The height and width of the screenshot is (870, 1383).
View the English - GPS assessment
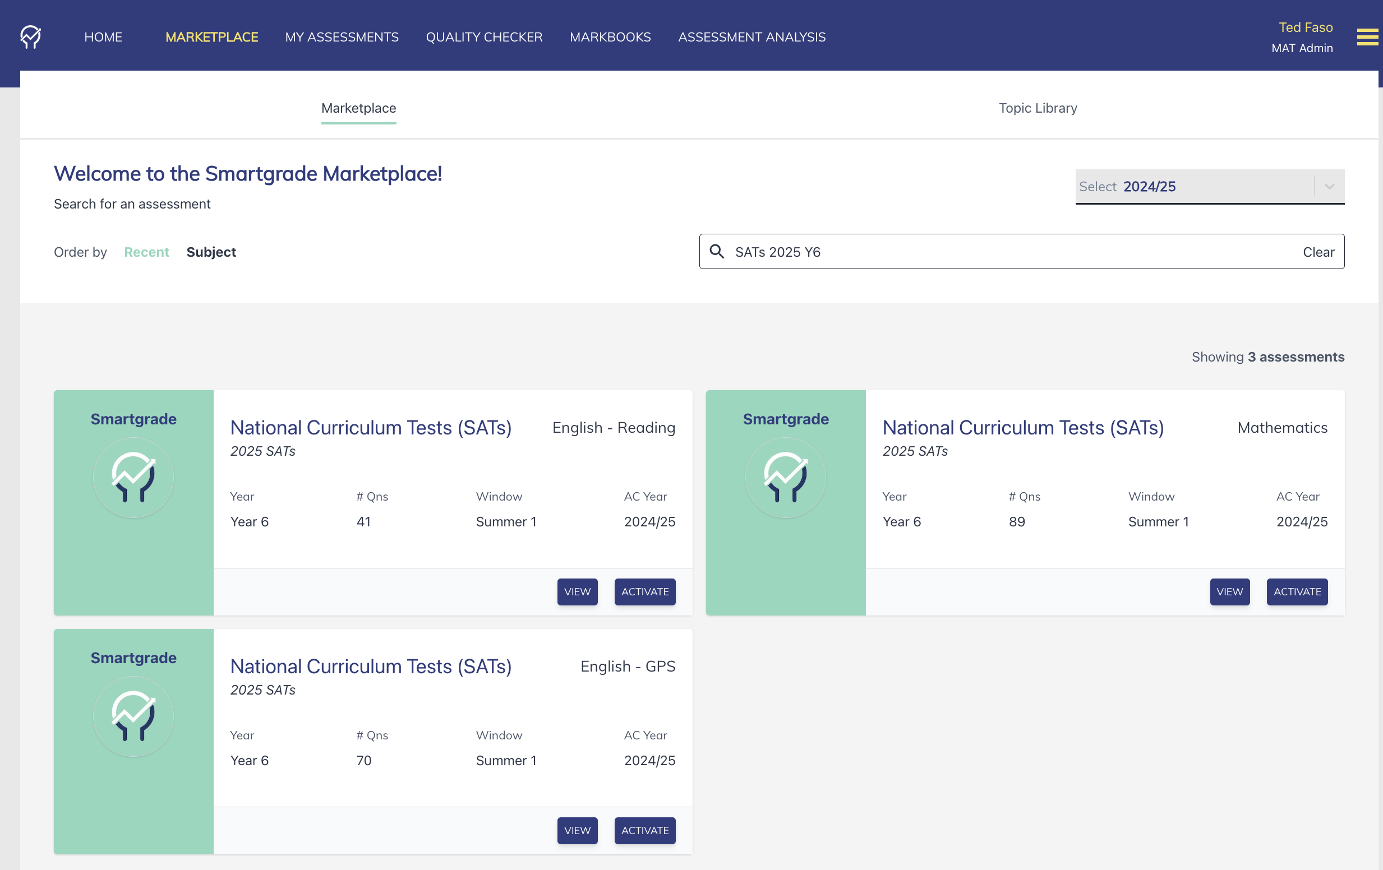tap(577, 830)
